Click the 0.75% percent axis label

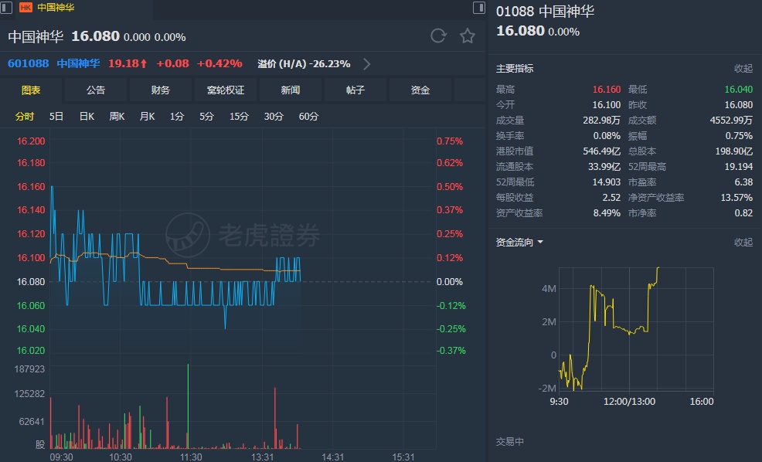(450, 141)
